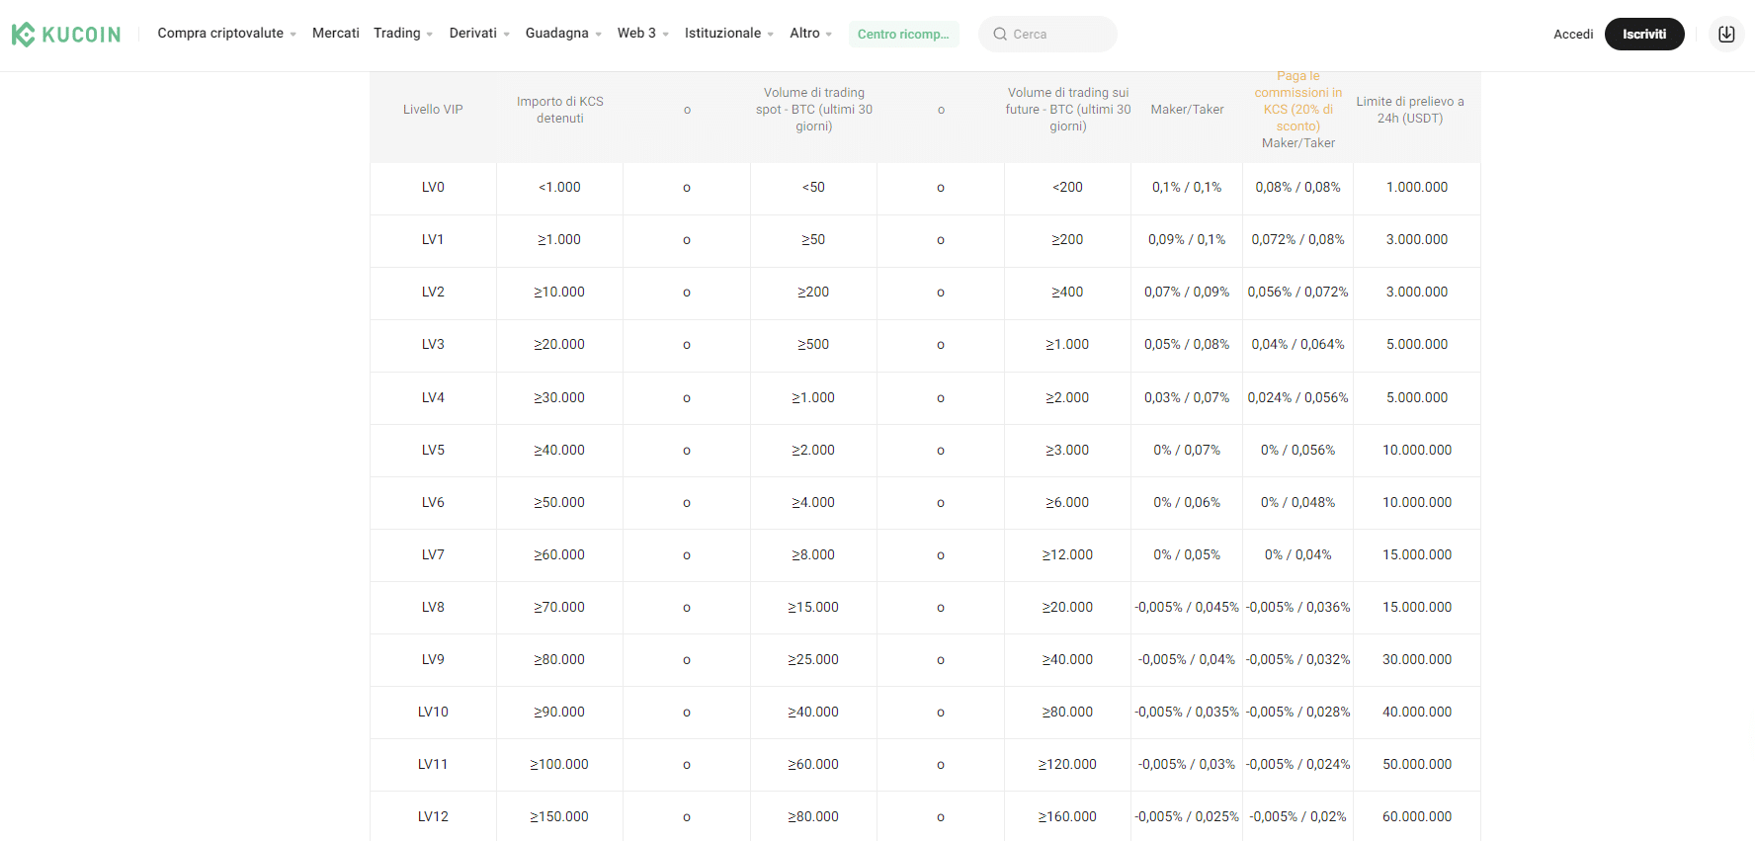Select the 50.000.000 withdrawal limit cell
This screenshot has width=1755, height=841.
click(x=1417, y=765)
